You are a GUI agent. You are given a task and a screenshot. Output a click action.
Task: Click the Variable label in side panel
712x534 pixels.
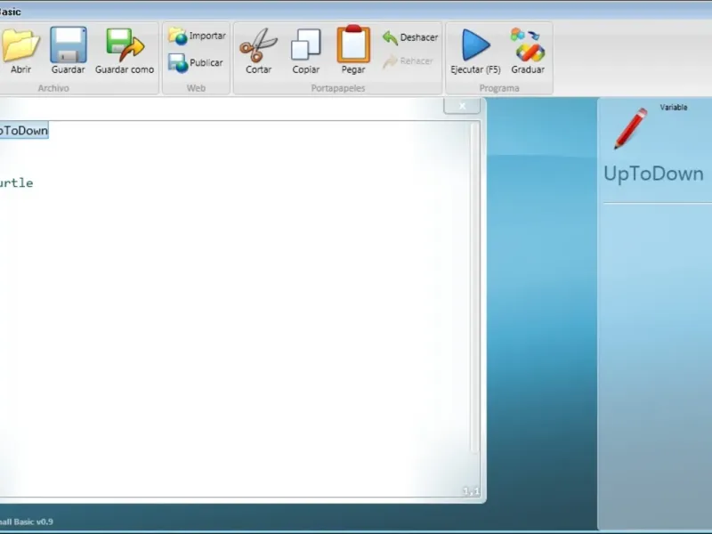point(674,108)
